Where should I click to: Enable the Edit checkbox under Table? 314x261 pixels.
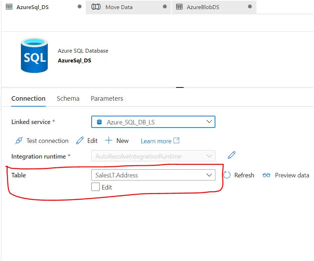pyautogui.click(x=95, y=187)
